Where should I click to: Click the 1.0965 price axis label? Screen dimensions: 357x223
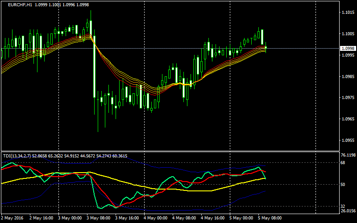coord(348,119)
